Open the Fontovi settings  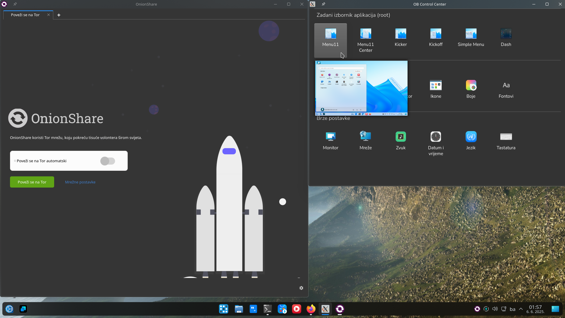[506, 89]
